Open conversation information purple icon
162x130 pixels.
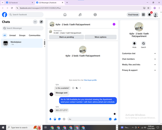(114, 24)
